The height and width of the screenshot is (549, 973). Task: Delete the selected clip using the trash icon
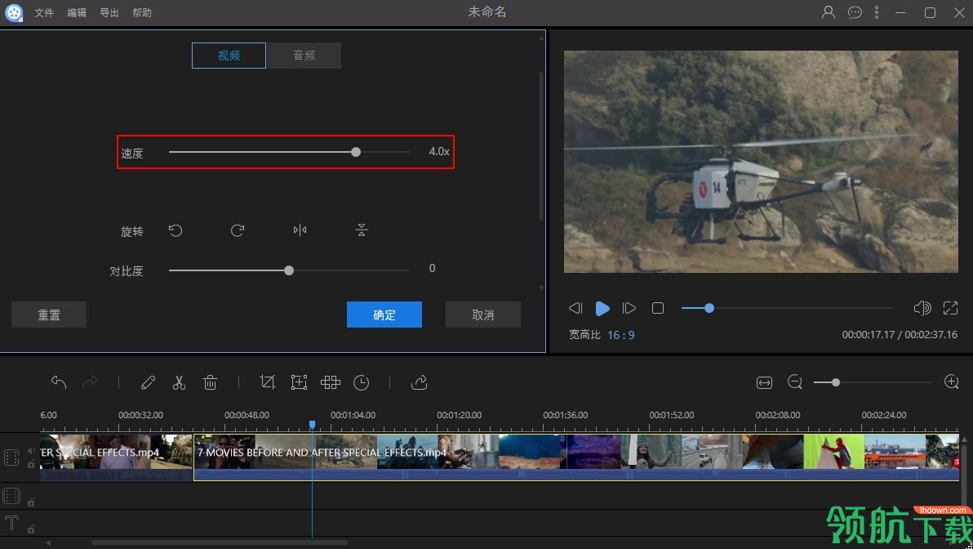(x=210, y=382)
